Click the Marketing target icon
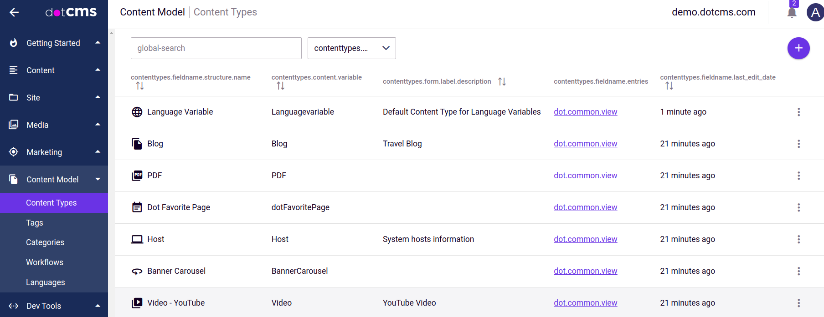824x317 pixels. click(14, 152)
